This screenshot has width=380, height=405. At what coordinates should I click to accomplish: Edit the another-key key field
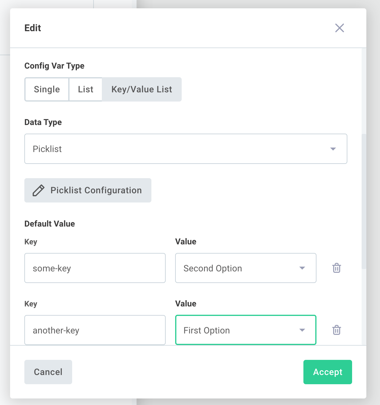pos(95,330)
